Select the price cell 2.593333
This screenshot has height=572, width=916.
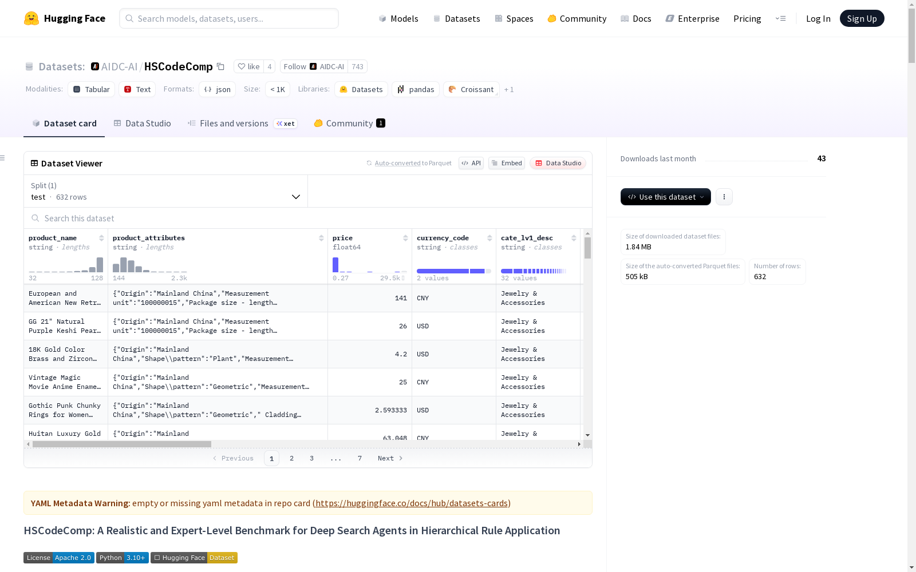pyautogui.click(x=370, y=410)
